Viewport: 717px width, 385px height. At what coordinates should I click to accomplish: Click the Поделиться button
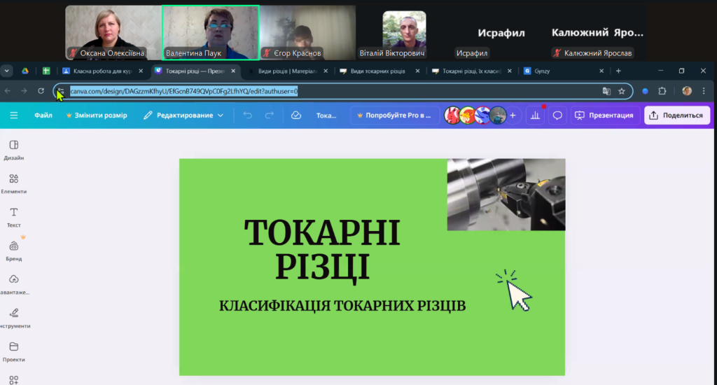tap(676, 115)
